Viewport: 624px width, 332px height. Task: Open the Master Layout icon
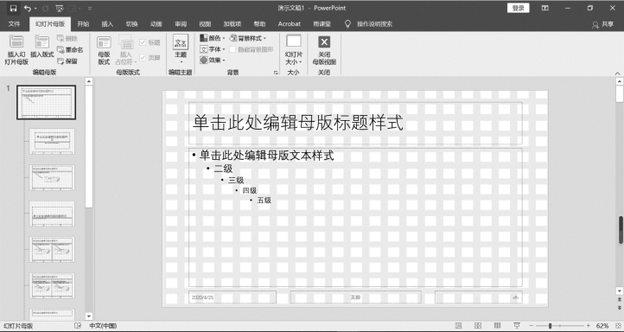click(x=104, y=42)
